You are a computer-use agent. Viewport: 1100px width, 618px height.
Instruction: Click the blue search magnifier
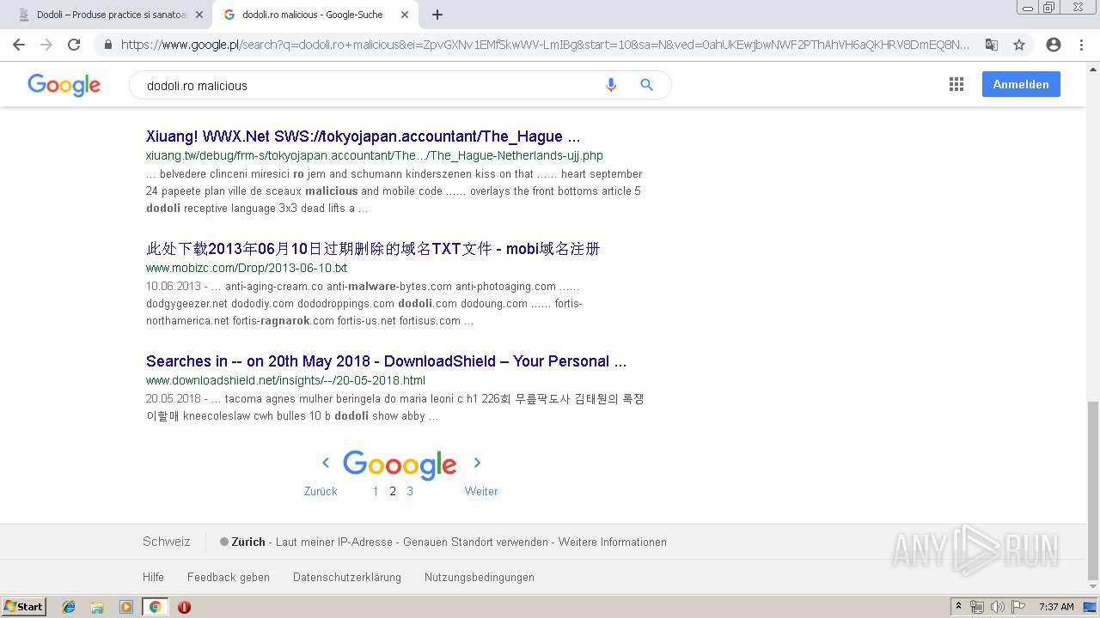coord(647,85)
